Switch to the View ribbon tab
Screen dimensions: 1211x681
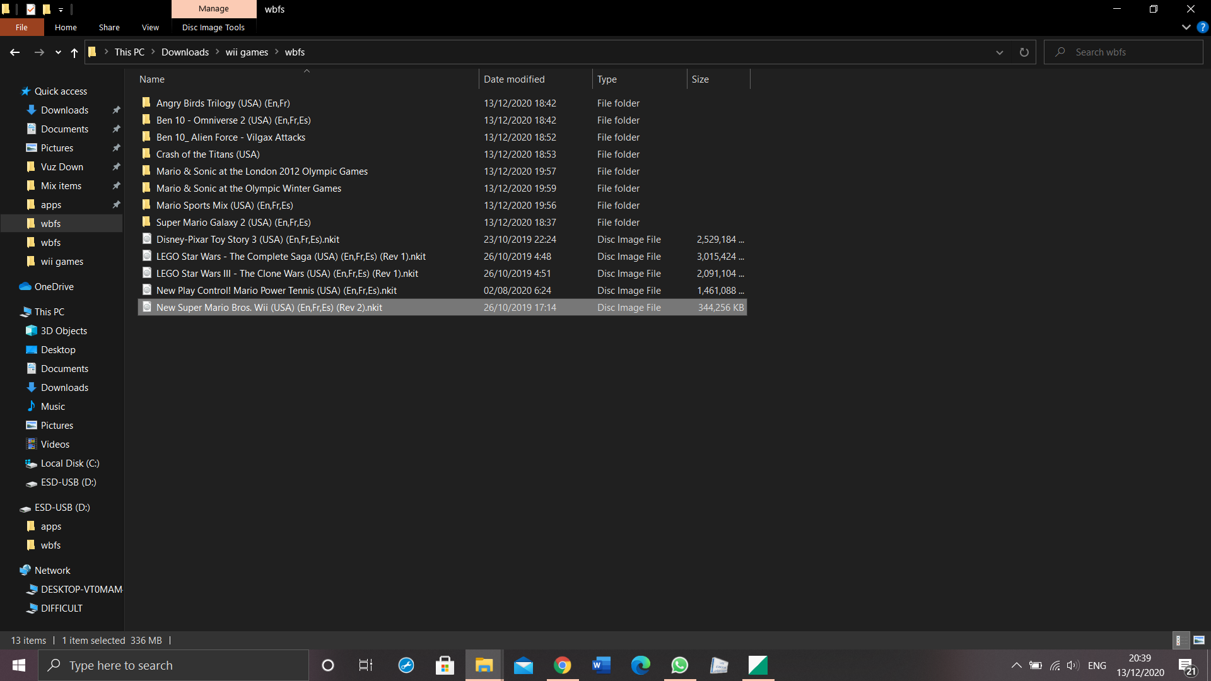(150, 27)
